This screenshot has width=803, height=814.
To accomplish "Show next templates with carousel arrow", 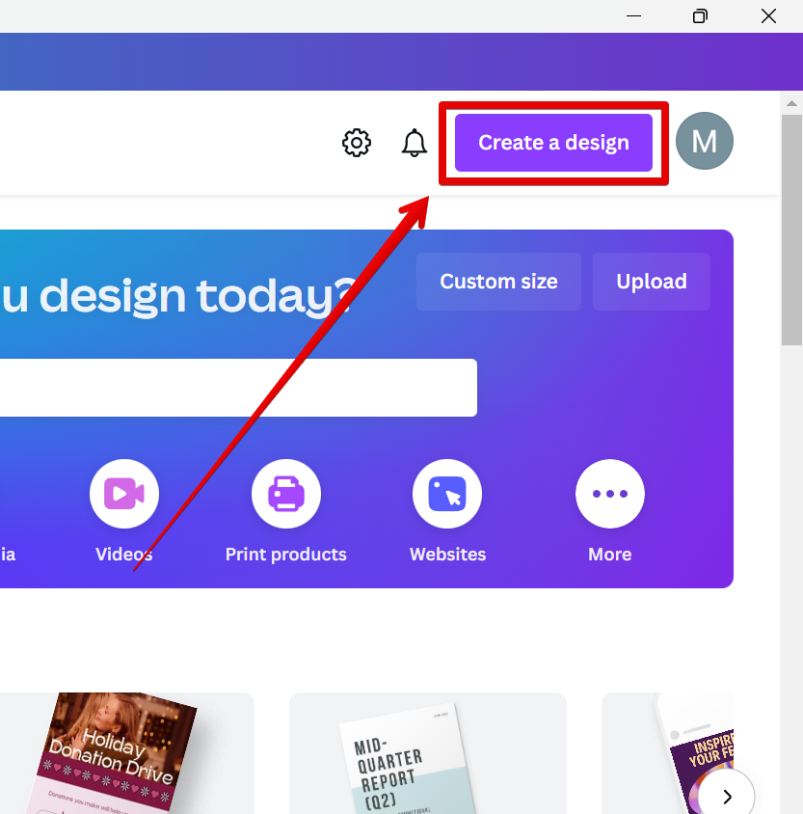I will tap(727, 796).
